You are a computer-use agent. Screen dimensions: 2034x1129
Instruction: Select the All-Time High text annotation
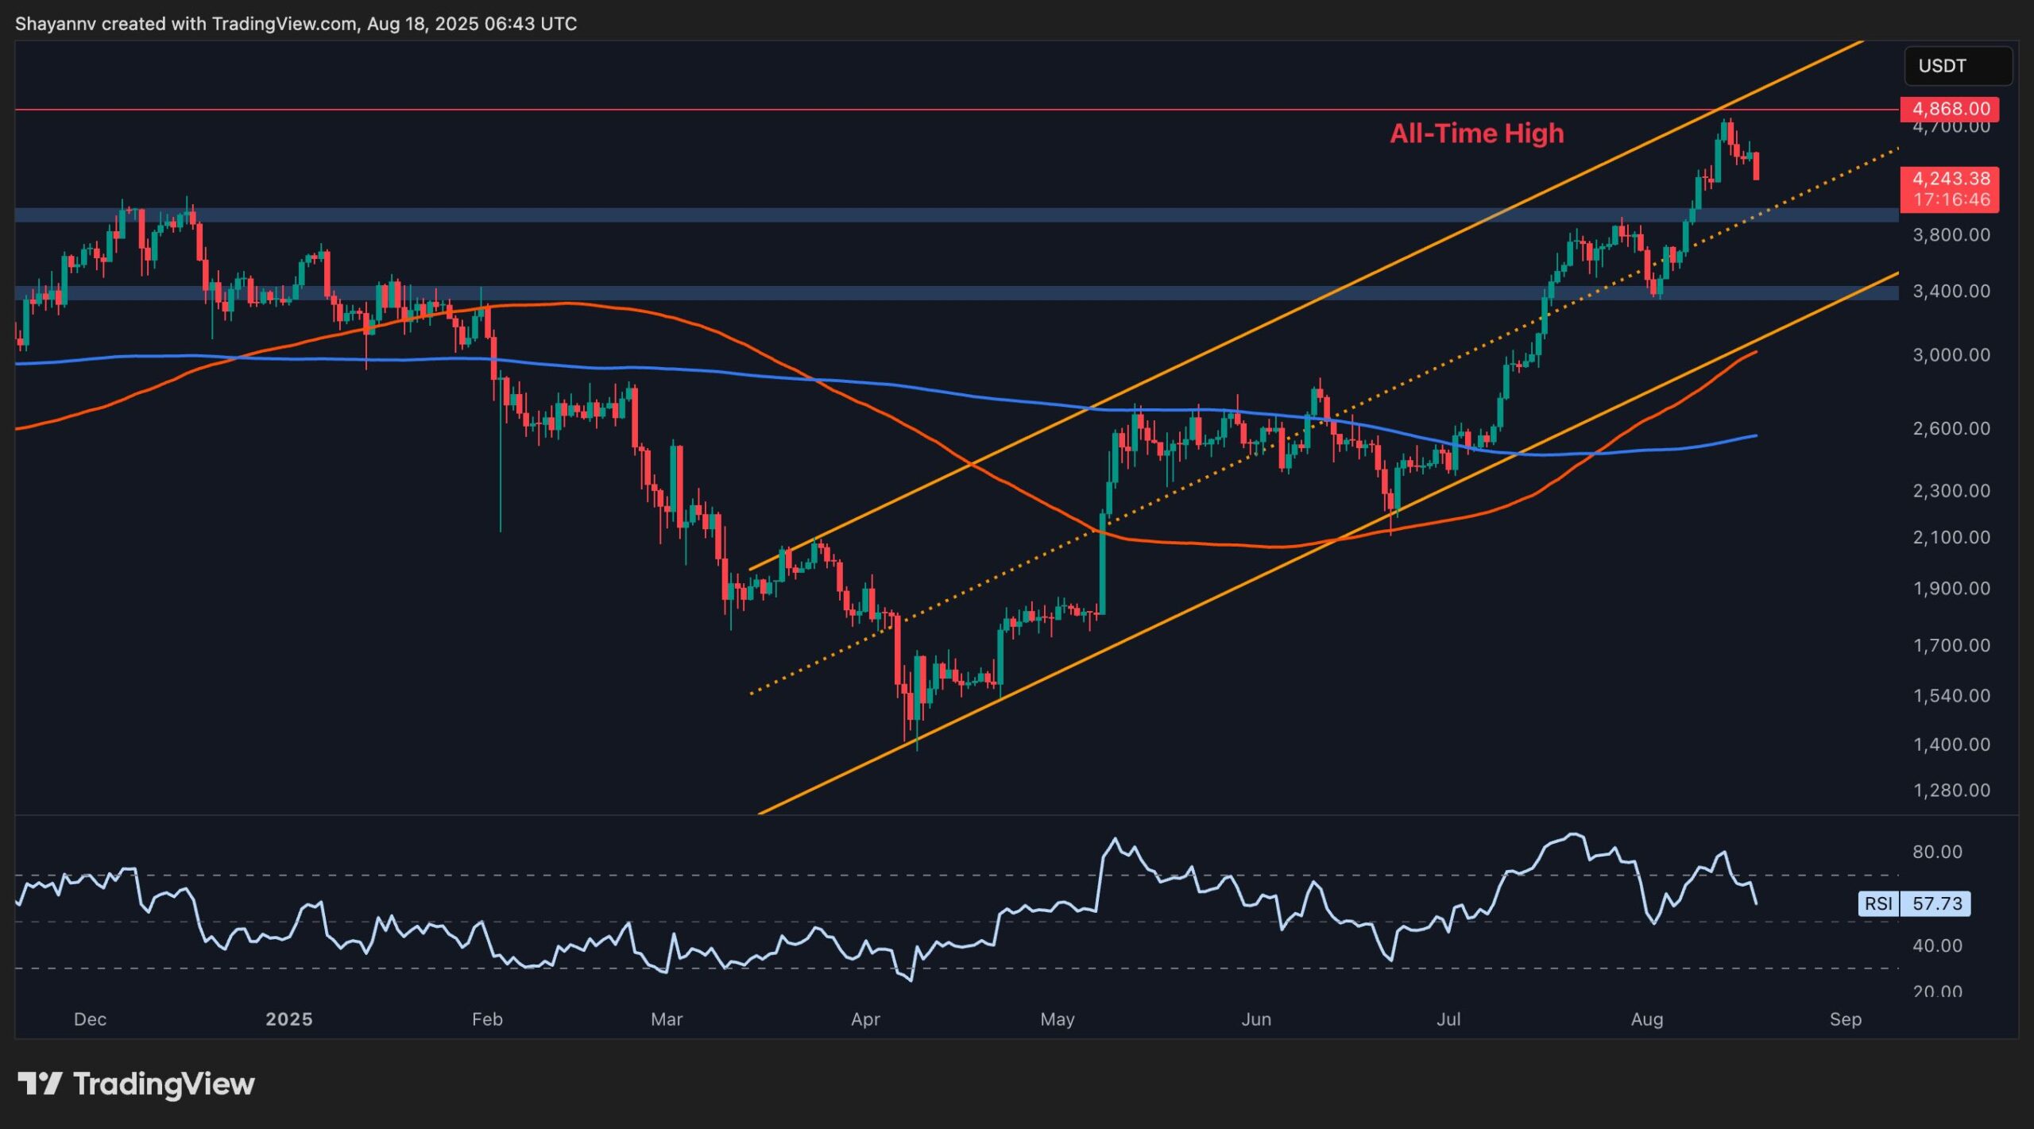(1475, 133)
